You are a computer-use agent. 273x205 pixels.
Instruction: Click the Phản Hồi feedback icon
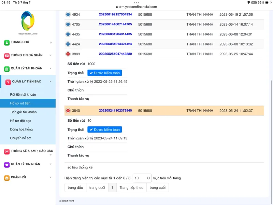click(x=7, y=178)
